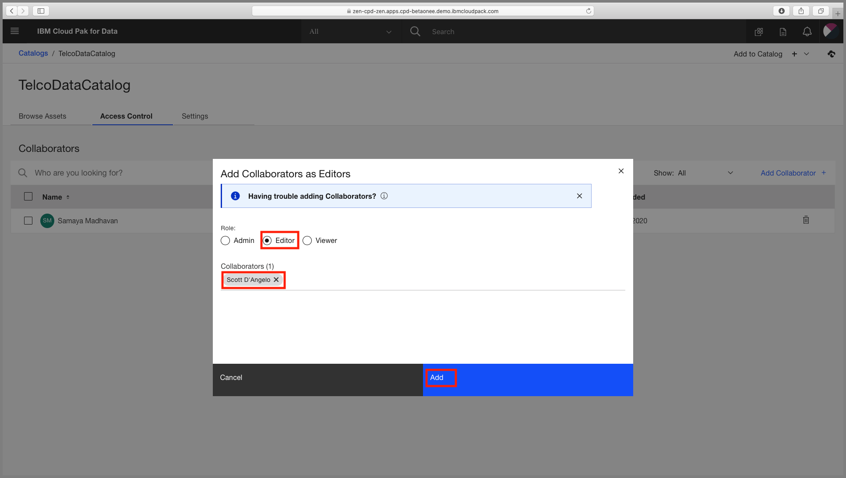The width and height of the screenshot is (846, 478).
Task: View notifications via bell icon
Action: coord(807,31)
